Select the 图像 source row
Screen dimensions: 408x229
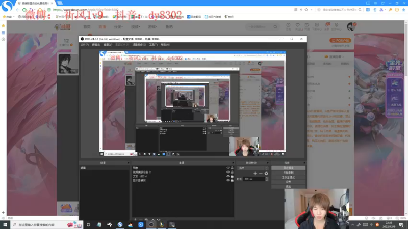coord(183,168)
